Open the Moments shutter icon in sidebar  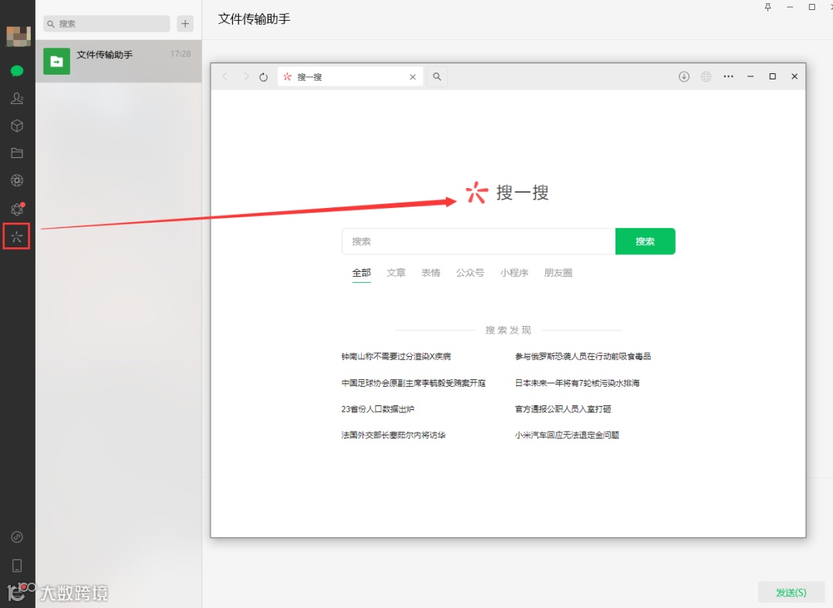(17, 180)
